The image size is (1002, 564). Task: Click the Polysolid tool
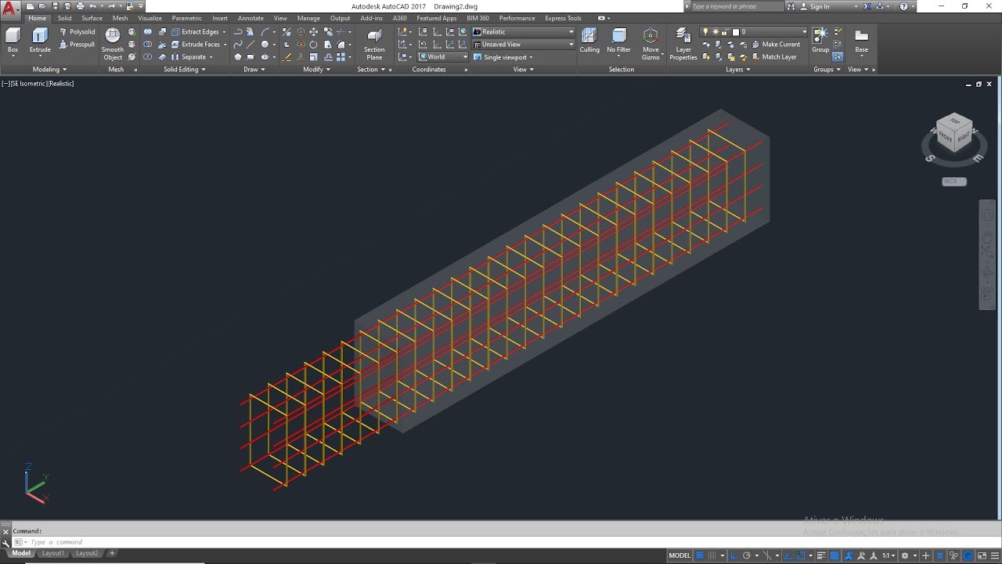(x=77, y=32)
